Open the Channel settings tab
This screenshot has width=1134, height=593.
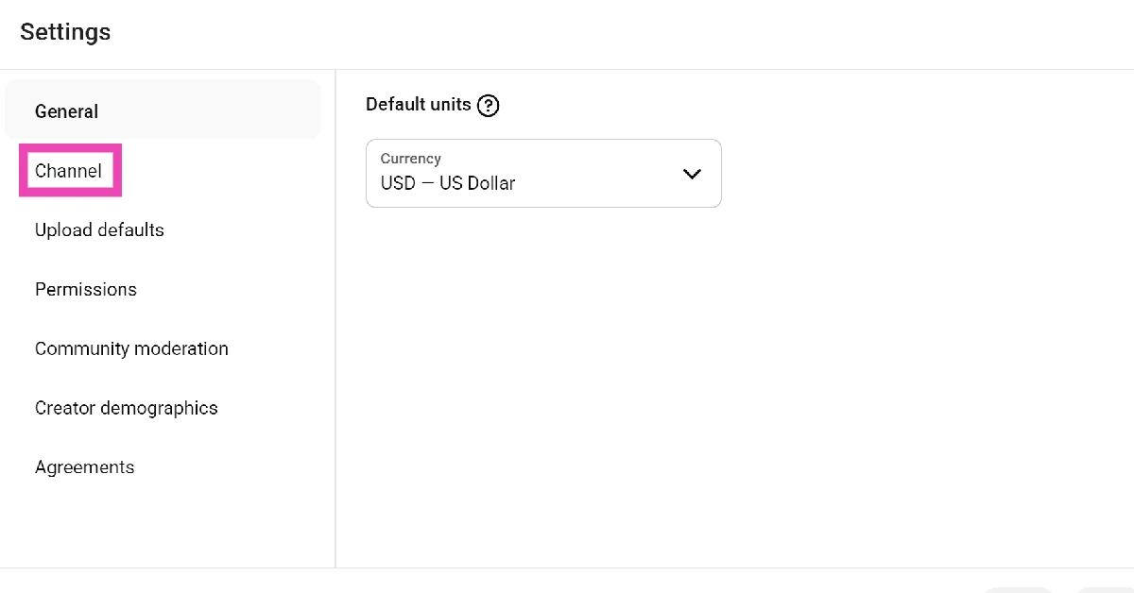tap(68, 171)
